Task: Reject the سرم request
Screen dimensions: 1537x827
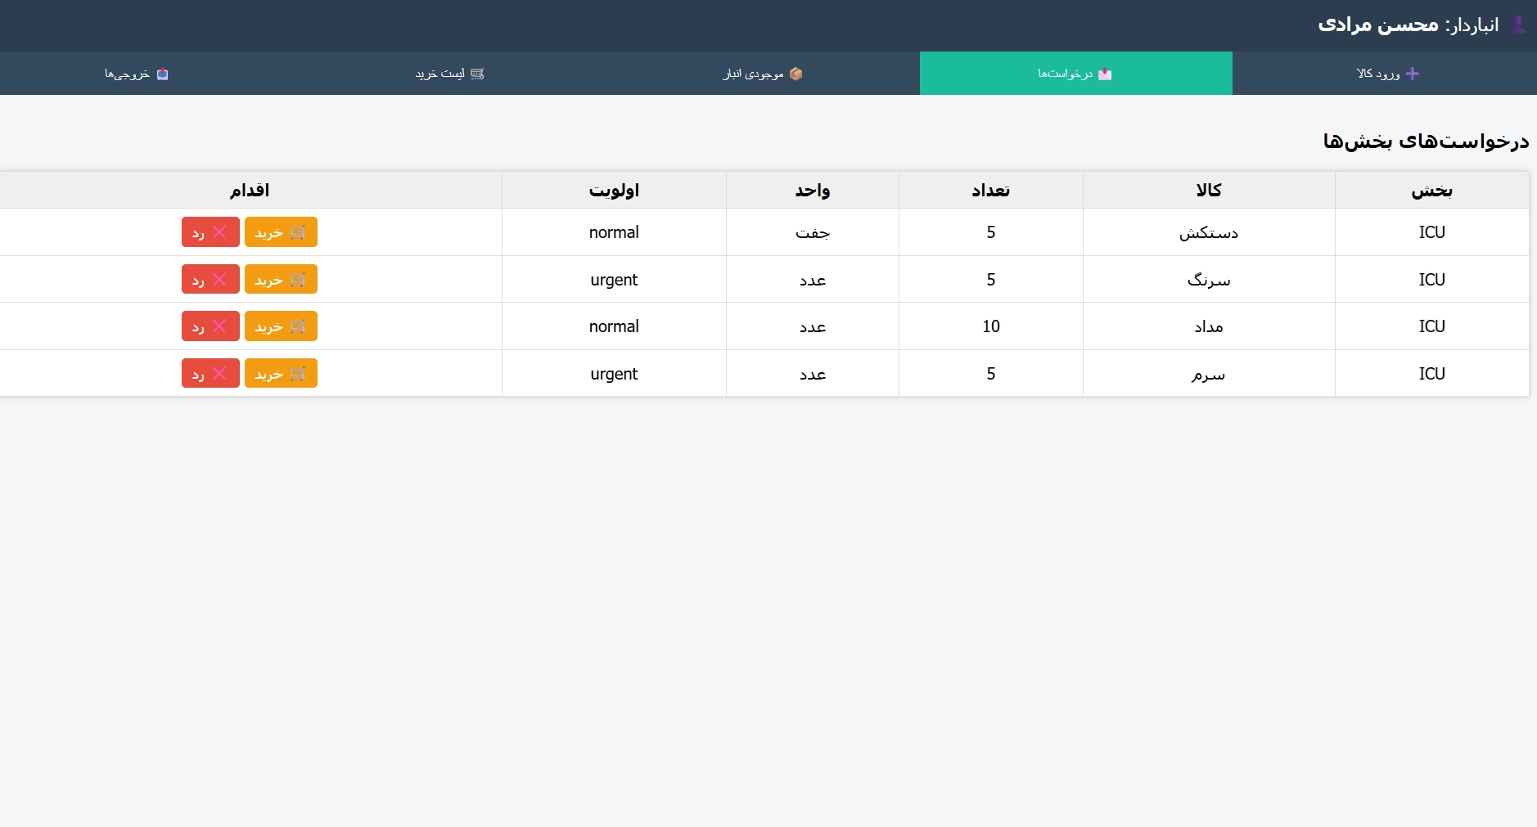Action: (x=210, y=374)
